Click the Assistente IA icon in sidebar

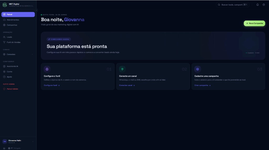[x=4, y=66]
